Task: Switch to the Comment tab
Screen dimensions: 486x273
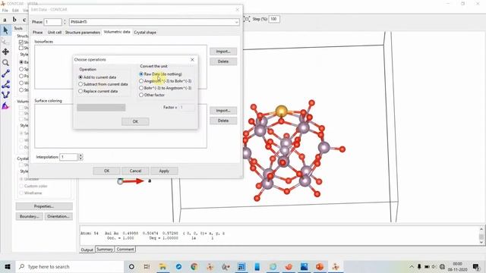Action: pos(125,249)
